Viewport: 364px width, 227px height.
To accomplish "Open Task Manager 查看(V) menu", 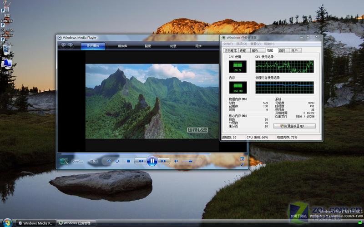I will pos(255,44).
